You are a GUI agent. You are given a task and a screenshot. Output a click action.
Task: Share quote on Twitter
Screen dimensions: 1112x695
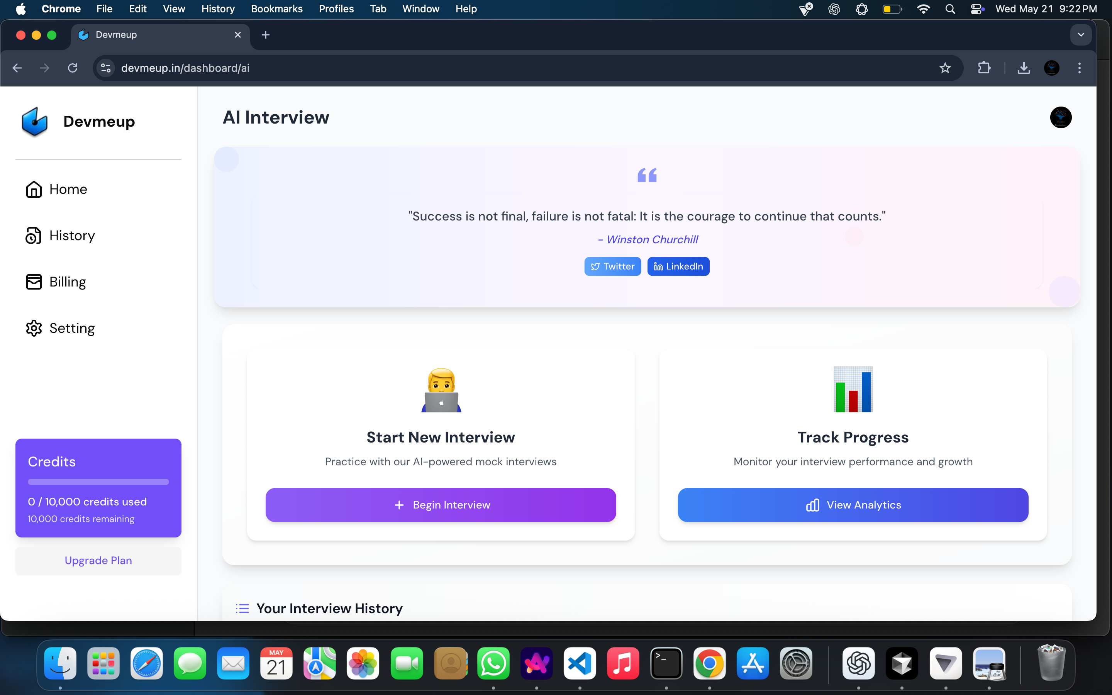pos(612,266)
